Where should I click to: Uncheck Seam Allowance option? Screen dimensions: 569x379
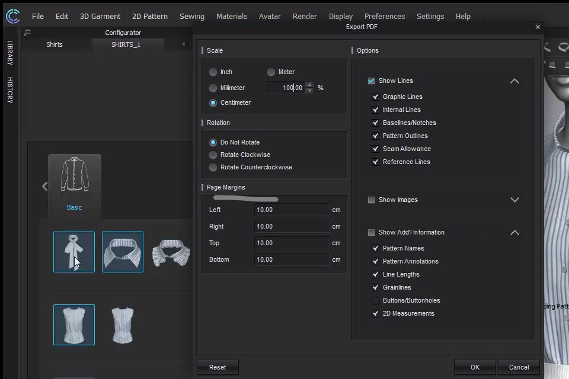[x=376, y=149]
